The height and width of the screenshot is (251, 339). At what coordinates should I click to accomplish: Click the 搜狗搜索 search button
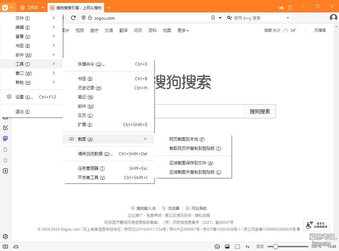[260, 112]
